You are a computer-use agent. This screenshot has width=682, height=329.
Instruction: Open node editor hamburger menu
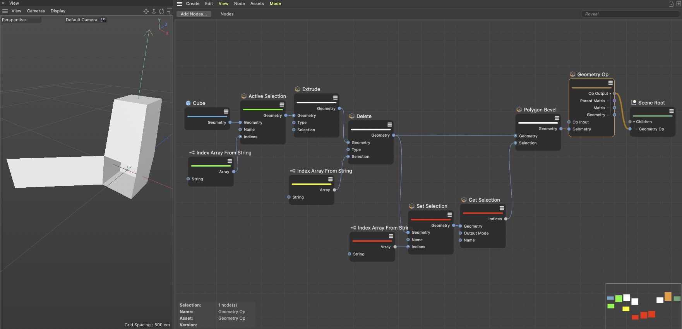pos(180,4)
